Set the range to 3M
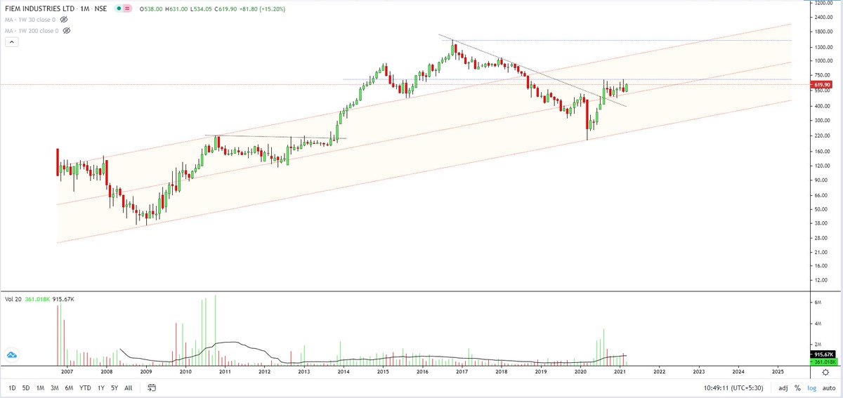This screenshot has width=843, height=398. tap(55, 387)
